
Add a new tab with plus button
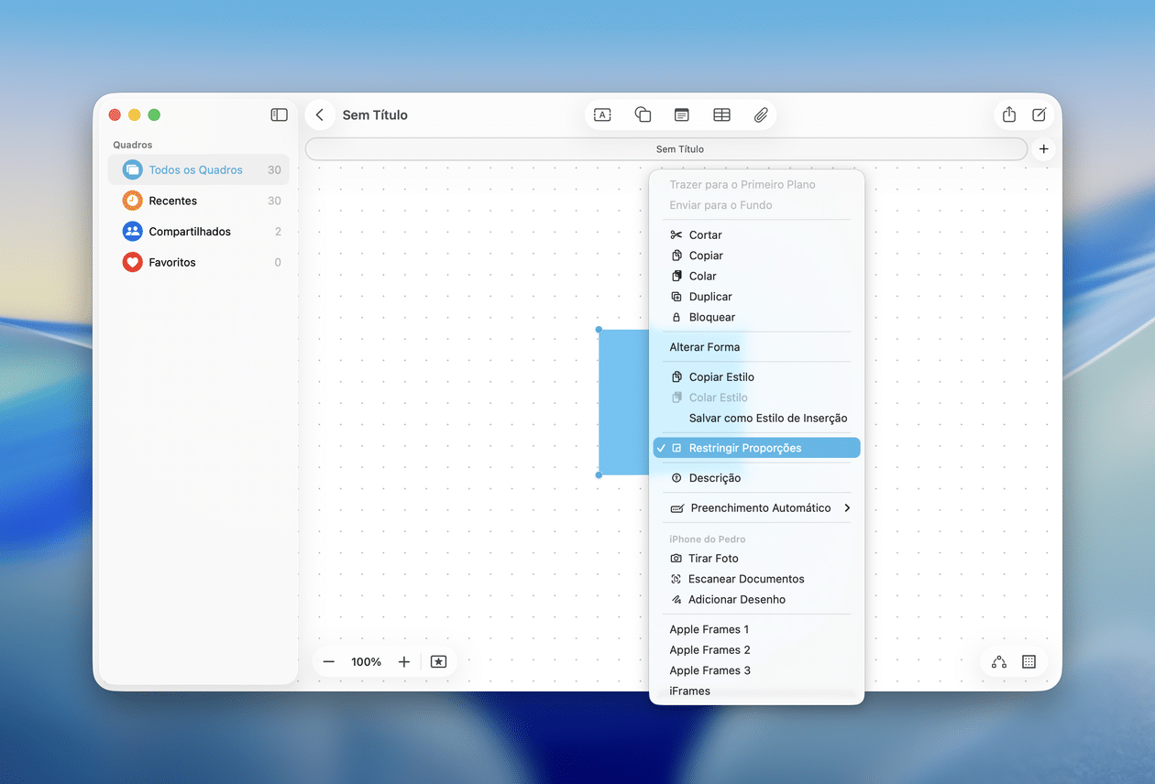click(1043, 149)
